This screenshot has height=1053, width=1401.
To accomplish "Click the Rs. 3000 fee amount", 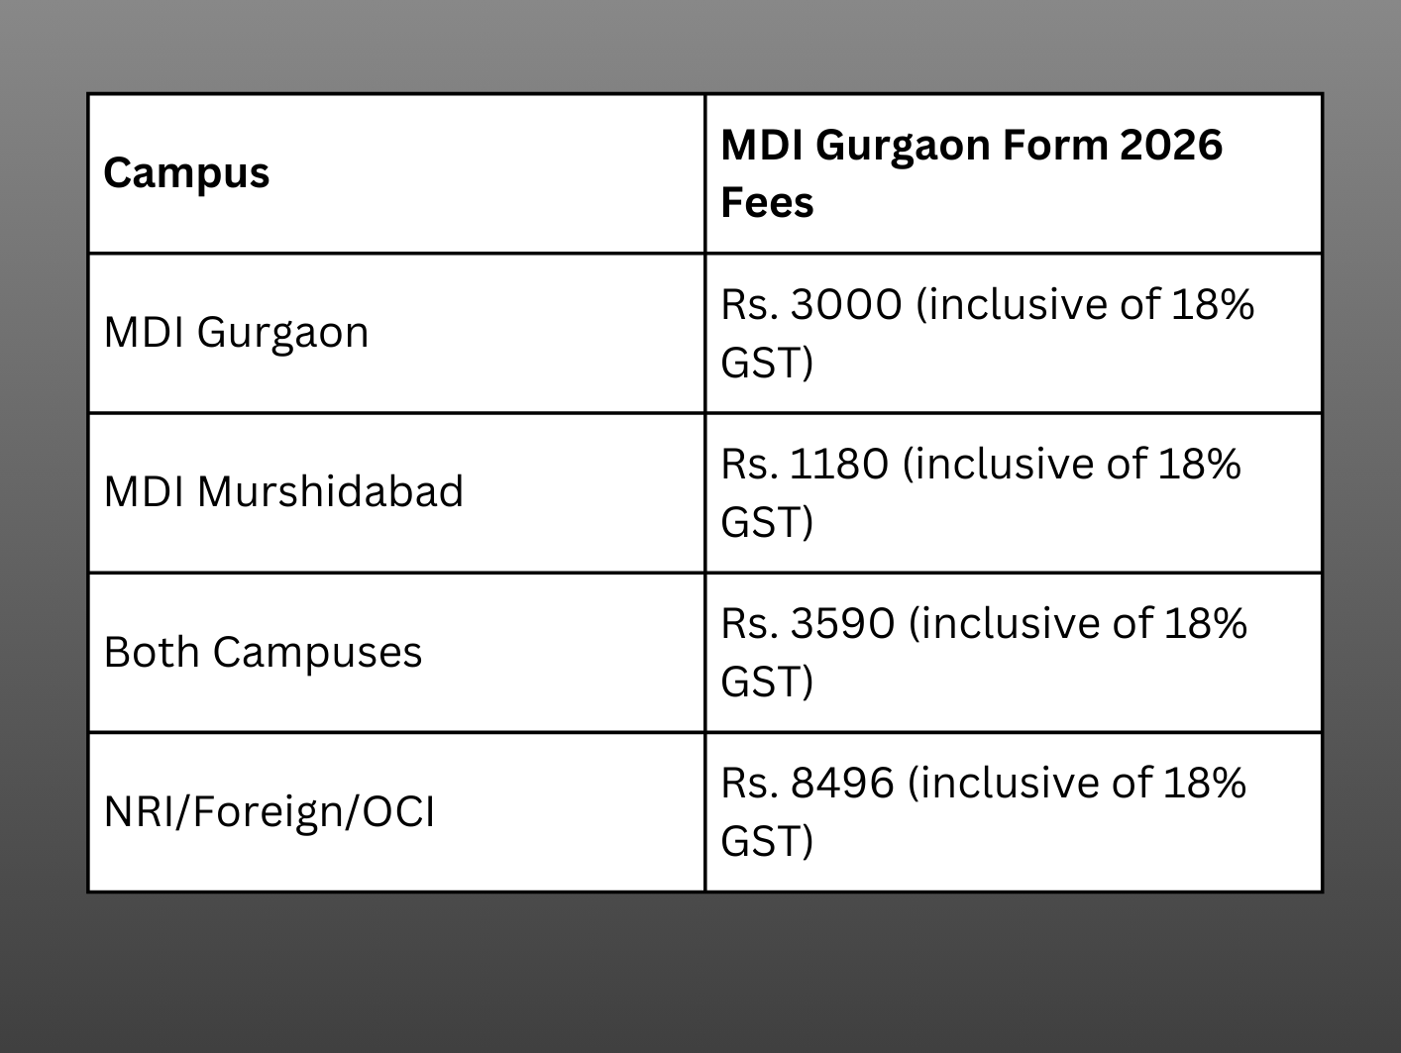I will (x=811, y=304).
